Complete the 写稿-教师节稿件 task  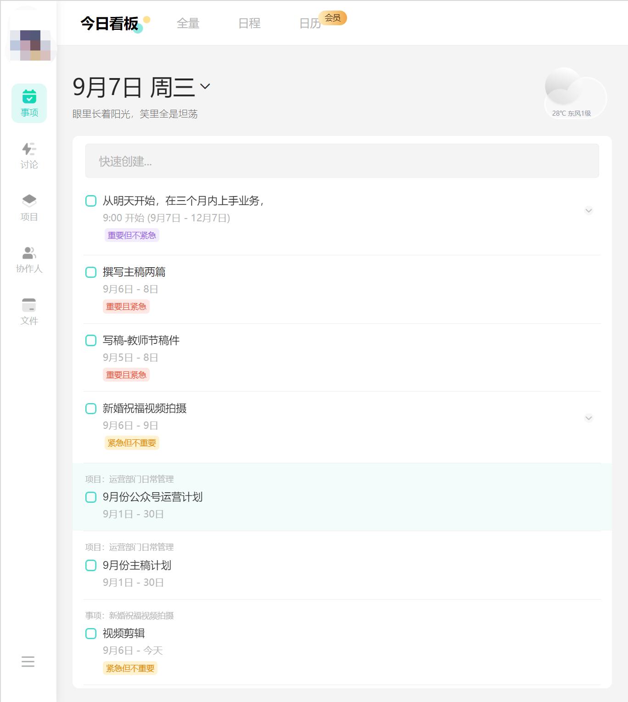(x=90, y=340)
